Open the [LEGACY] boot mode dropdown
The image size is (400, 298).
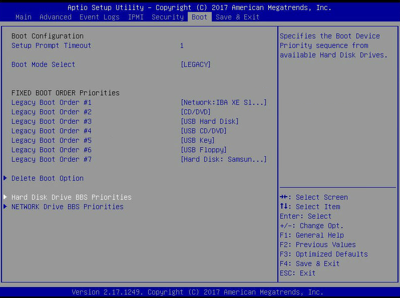pyautogui.click(x=195, y=64)
